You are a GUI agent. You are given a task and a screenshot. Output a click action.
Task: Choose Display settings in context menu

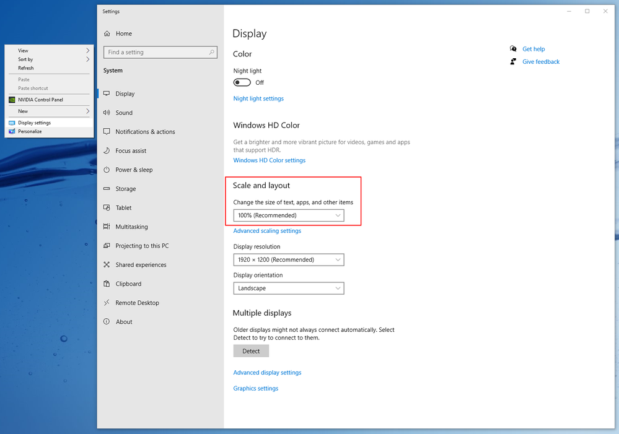tap(50, 123)
